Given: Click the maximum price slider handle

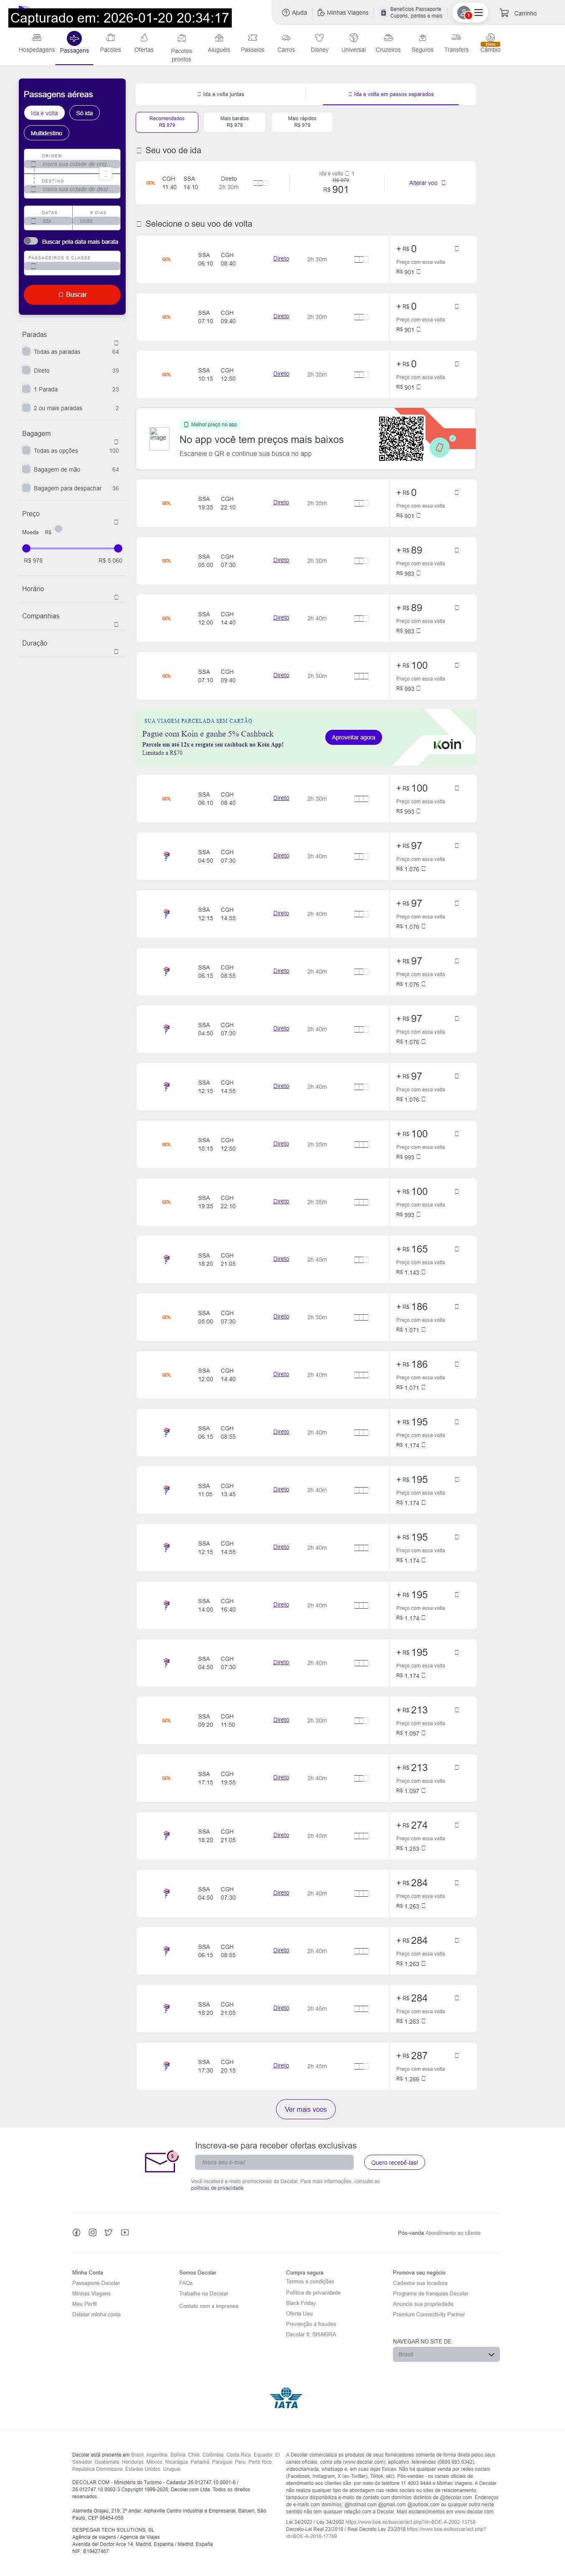Looking at the screenshot, I should click(x=118, y=548).
